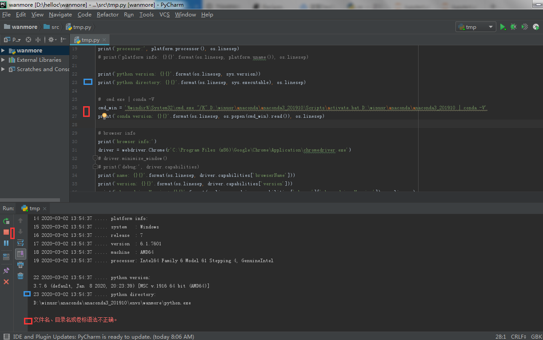The width and height of the screenshot is (543, 340).
Task: Select External Libraries in project tree
Action: coord(39,60)
